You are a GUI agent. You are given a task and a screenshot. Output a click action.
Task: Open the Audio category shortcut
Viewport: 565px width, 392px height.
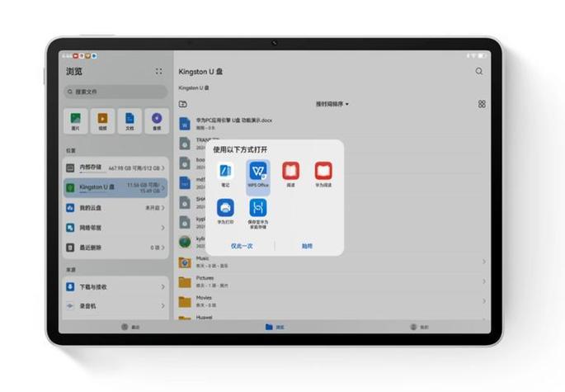tap(157, 121)
